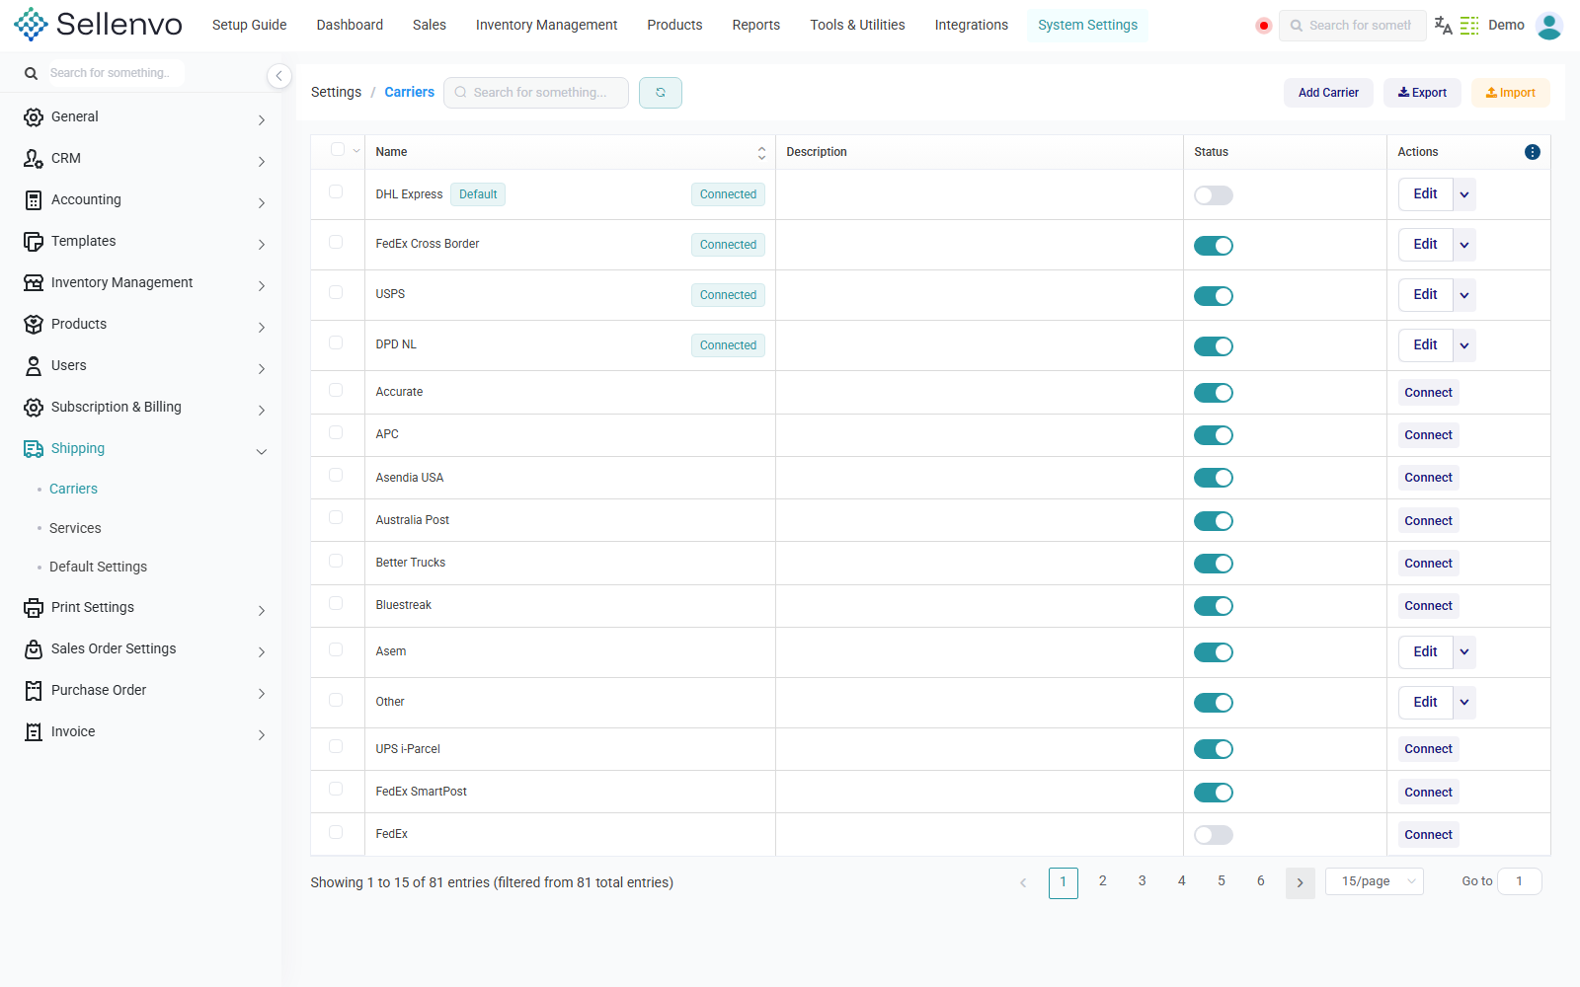Open the Reports top menu

pyautogui.click(x=756, y=25)
